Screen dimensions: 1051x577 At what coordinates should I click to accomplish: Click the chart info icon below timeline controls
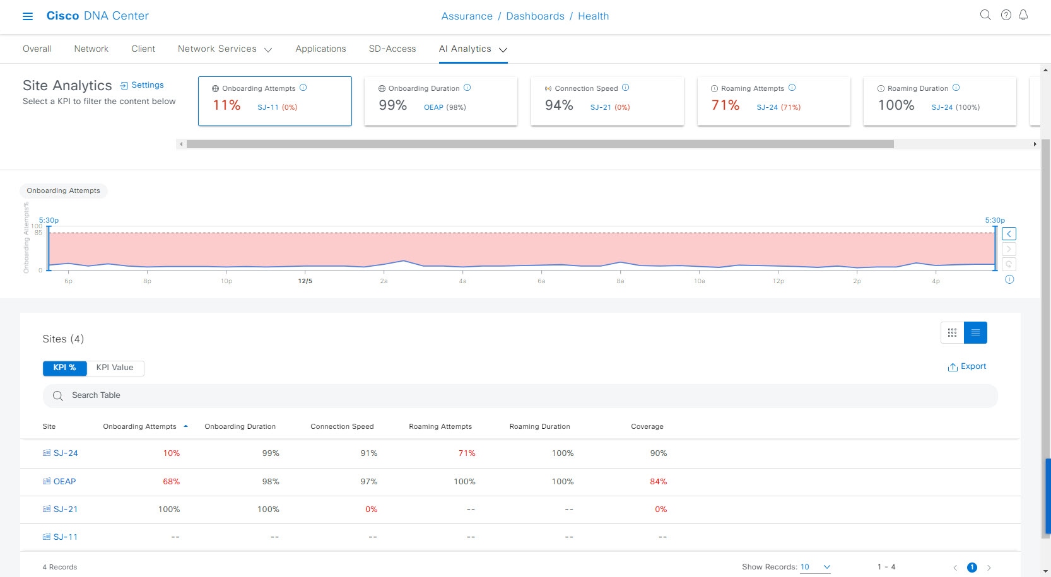tap(1009, 279)
